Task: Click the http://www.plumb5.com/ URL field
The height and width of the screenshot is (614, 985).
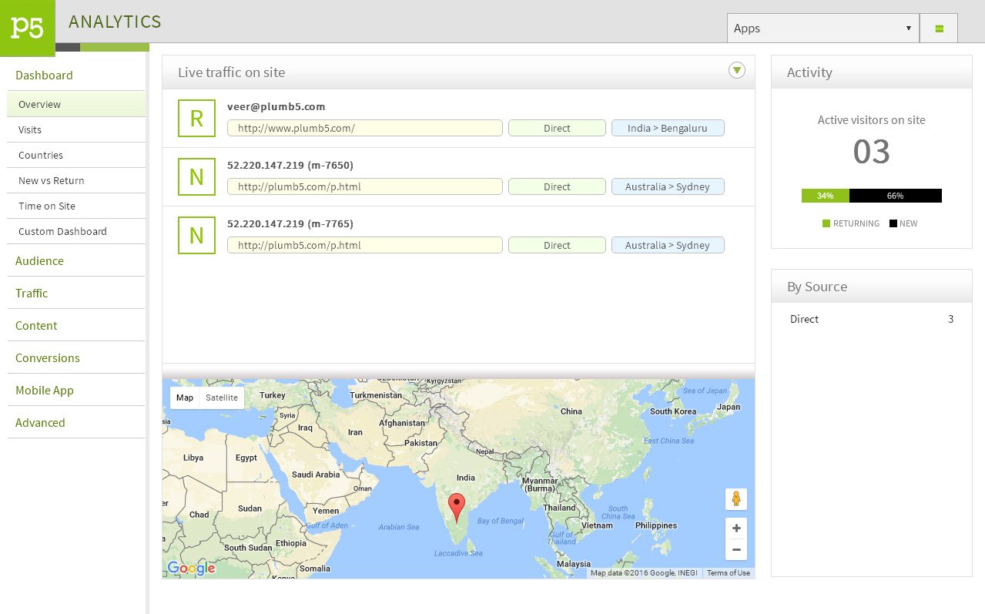Action: 365,129
